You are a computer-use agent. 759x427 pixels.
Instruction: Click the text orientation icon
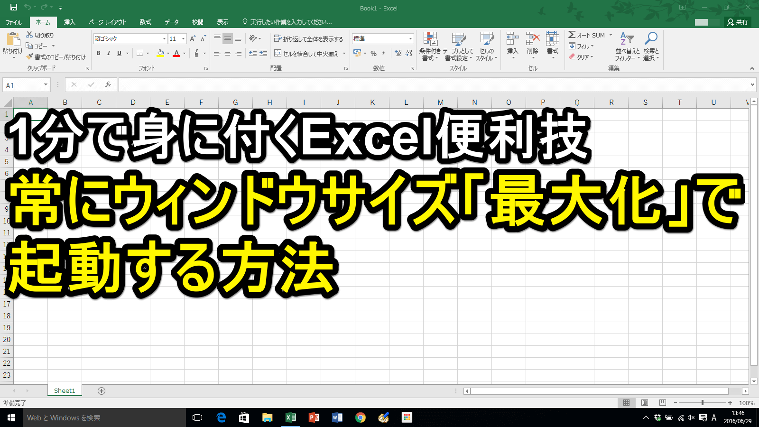(253, 38)
